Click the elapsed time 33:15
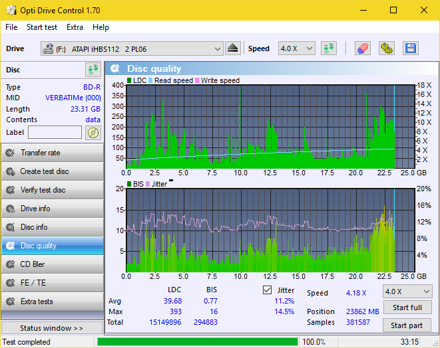 [409, 342]
